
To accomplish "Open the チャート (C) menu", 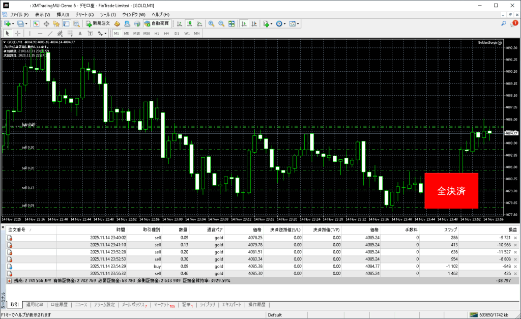I will 84,15.
